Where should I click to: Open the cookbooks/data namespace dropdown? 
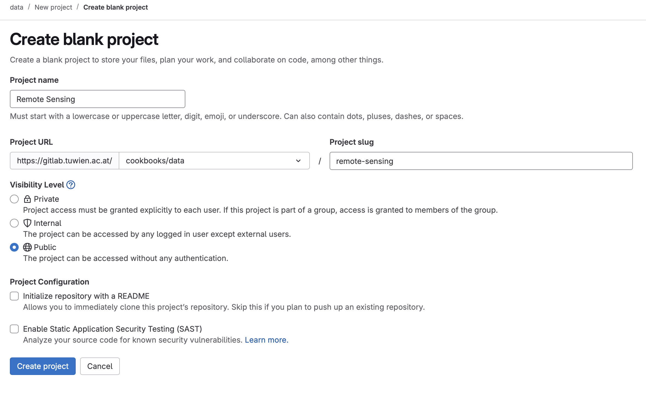[x=214, y=161]
